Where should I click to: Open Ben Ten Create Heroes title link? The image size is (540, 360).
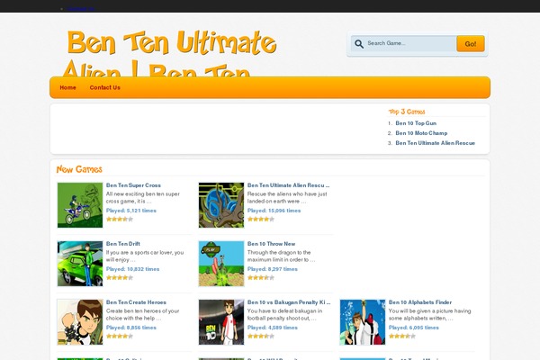tap(136, 302)
